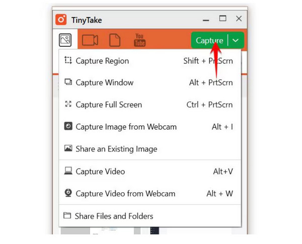Viewport: 302px width, 244px height.
Task: Choose Capture Video from Webcam
Action: pos(150,193)
